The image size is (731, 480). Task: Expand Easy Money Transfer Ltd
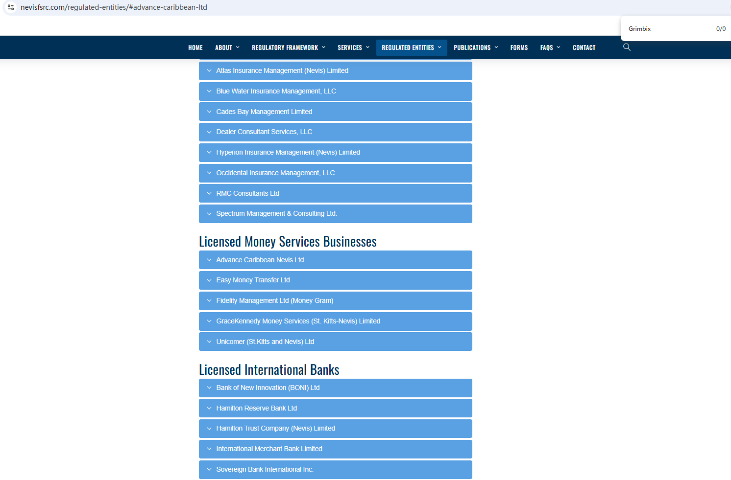click(x=336, y=280)
